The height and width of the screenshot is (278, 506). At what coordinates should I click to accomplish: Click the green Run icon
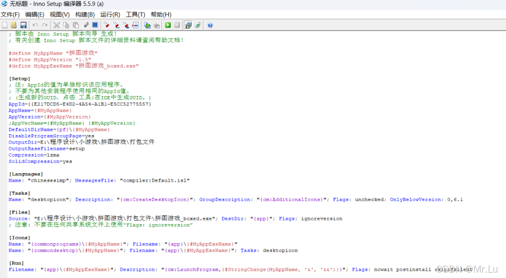point(168,25)
